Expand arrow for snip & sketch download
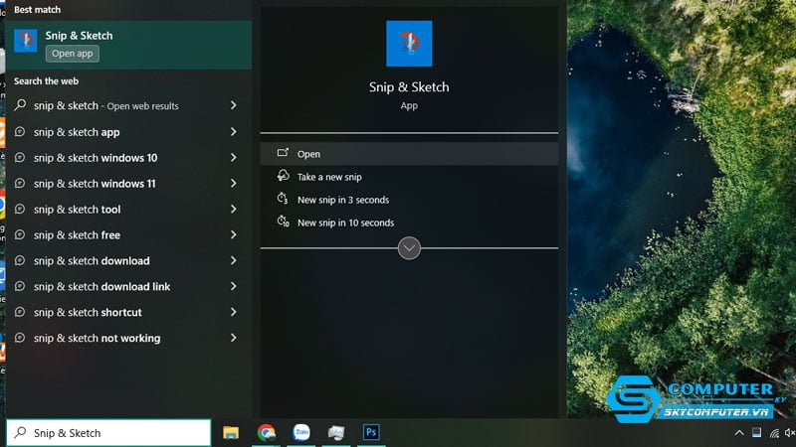Screen dimensions: 796x447 [234, 260]
